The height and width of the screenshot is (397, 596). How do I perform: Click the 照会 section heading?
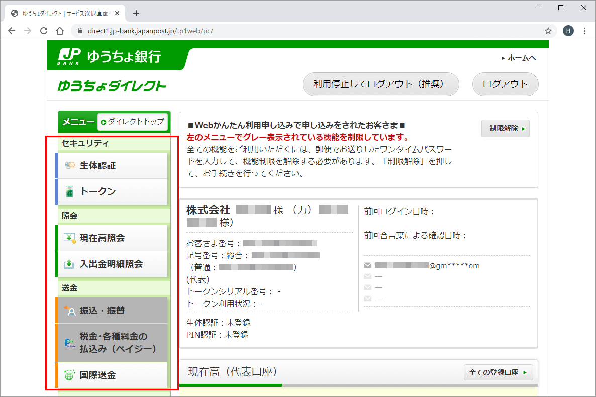69,216
